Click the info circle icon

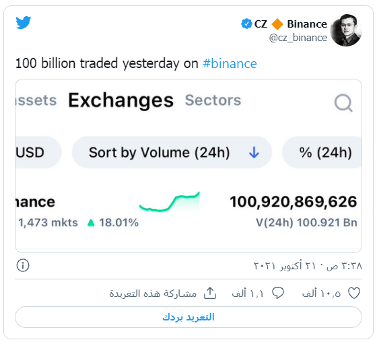click(x=23, y=265)
